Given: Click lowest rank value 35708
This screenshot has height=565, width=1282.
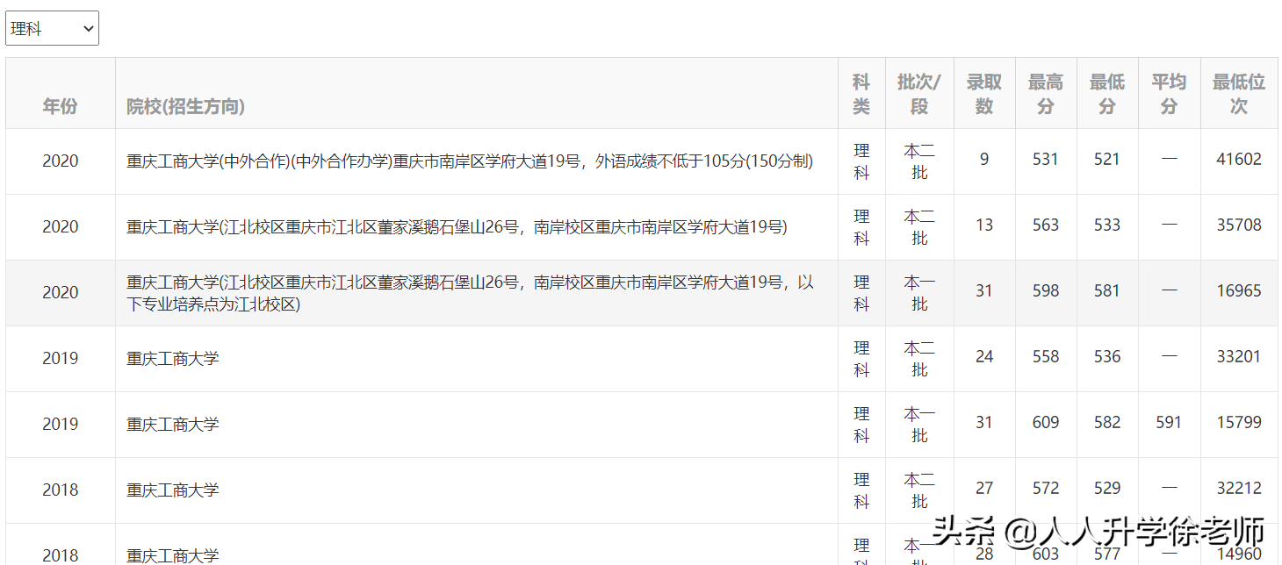Looking at the screenshot, I should point(1239,225).
